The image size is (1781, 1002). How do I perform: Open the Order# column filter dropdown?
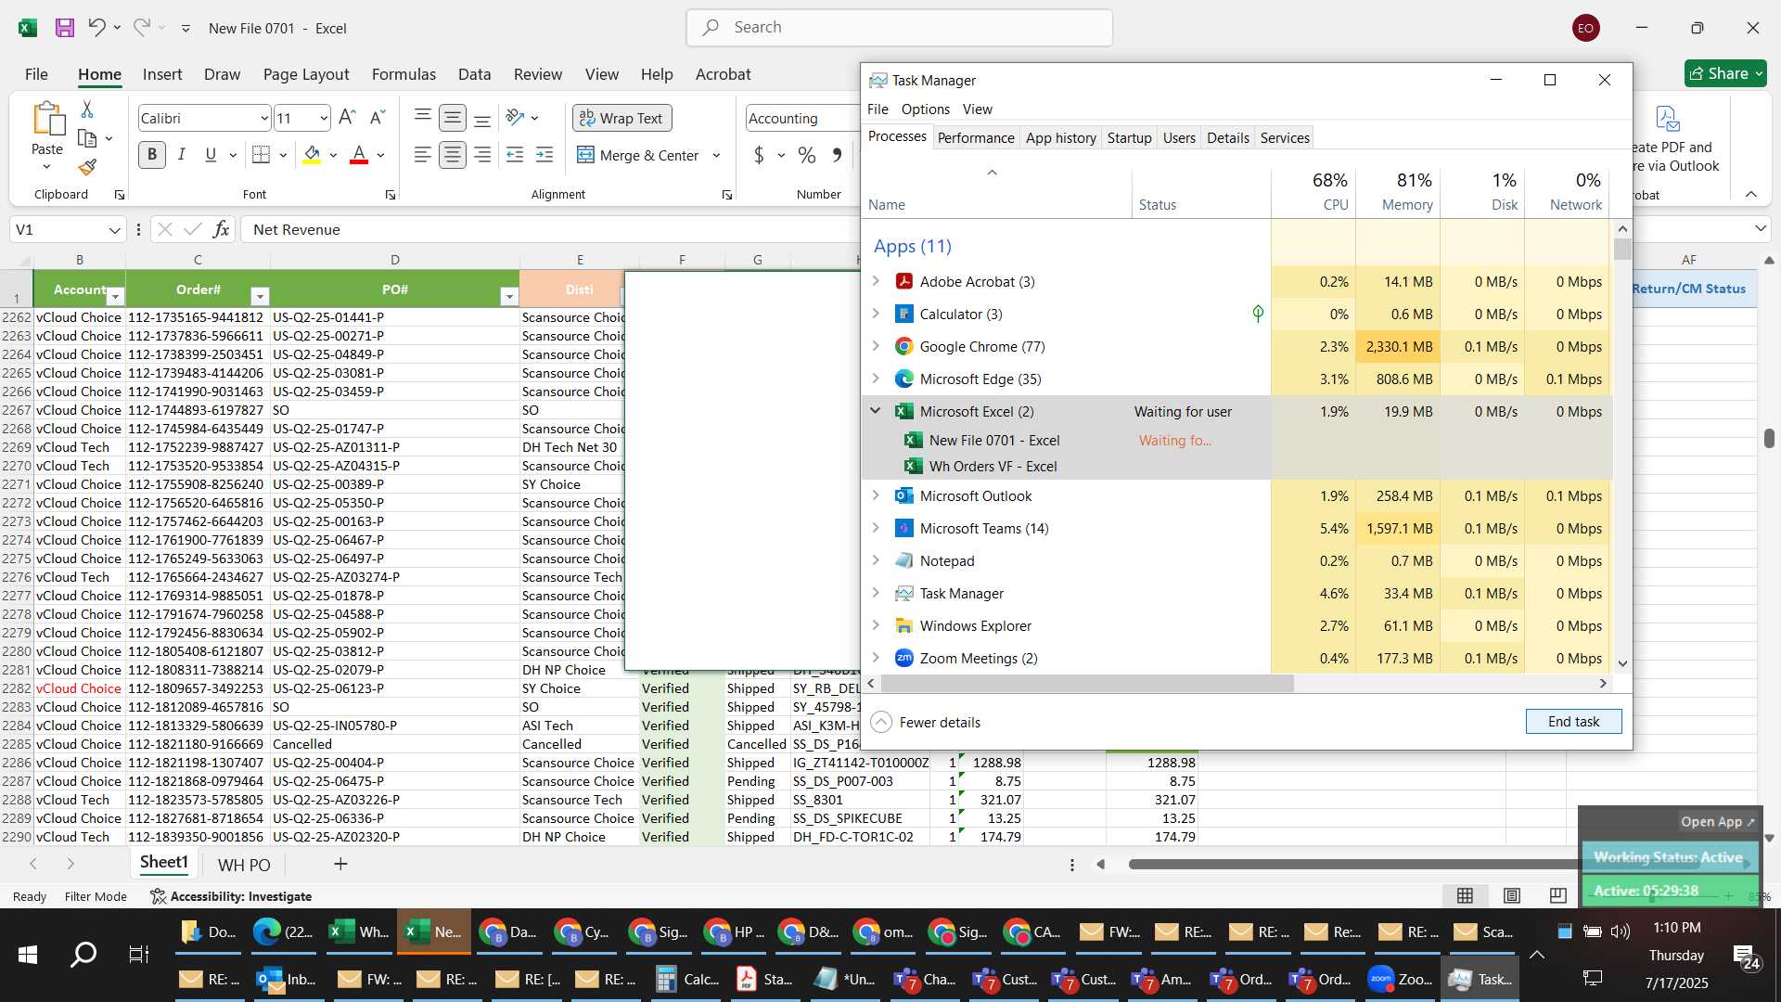coord(260,297)
